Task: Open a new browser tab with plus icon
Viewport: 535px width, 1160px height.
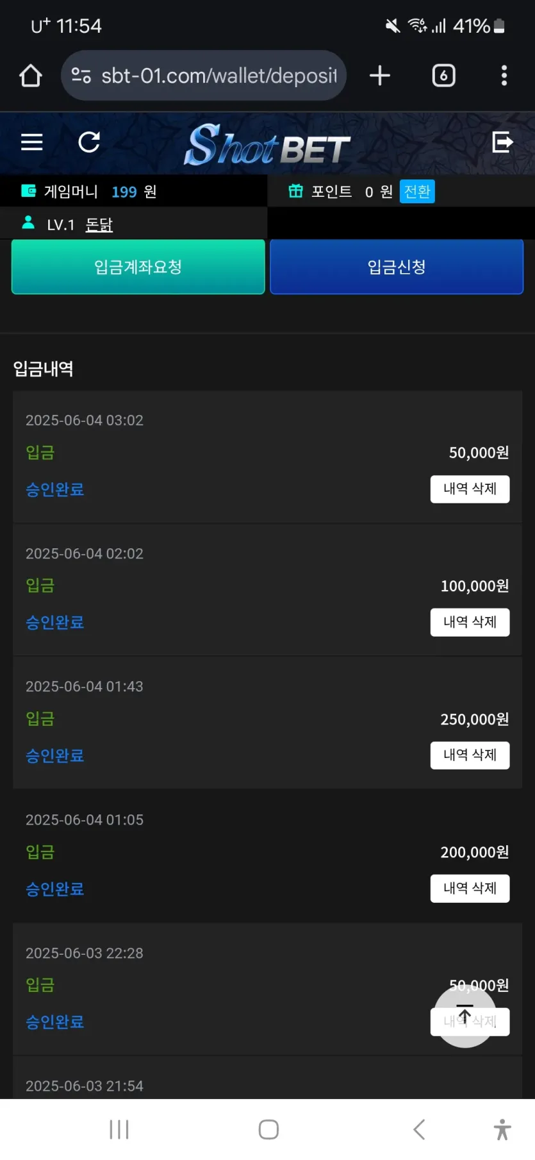Action: (x=380, y=76)
